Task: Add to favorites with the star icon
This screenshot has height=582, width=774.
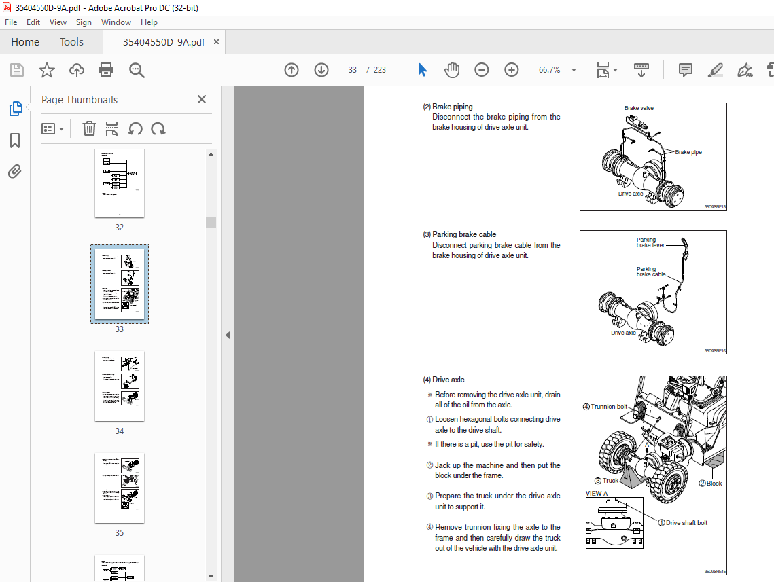Action: [x=47, y=70]
